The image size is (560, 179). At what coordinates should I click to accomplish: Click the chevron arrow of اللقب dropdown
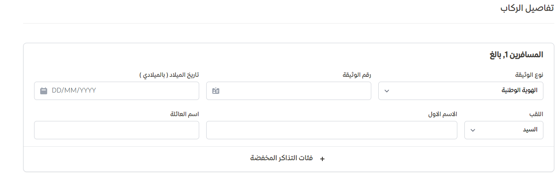tap(473, 130)
